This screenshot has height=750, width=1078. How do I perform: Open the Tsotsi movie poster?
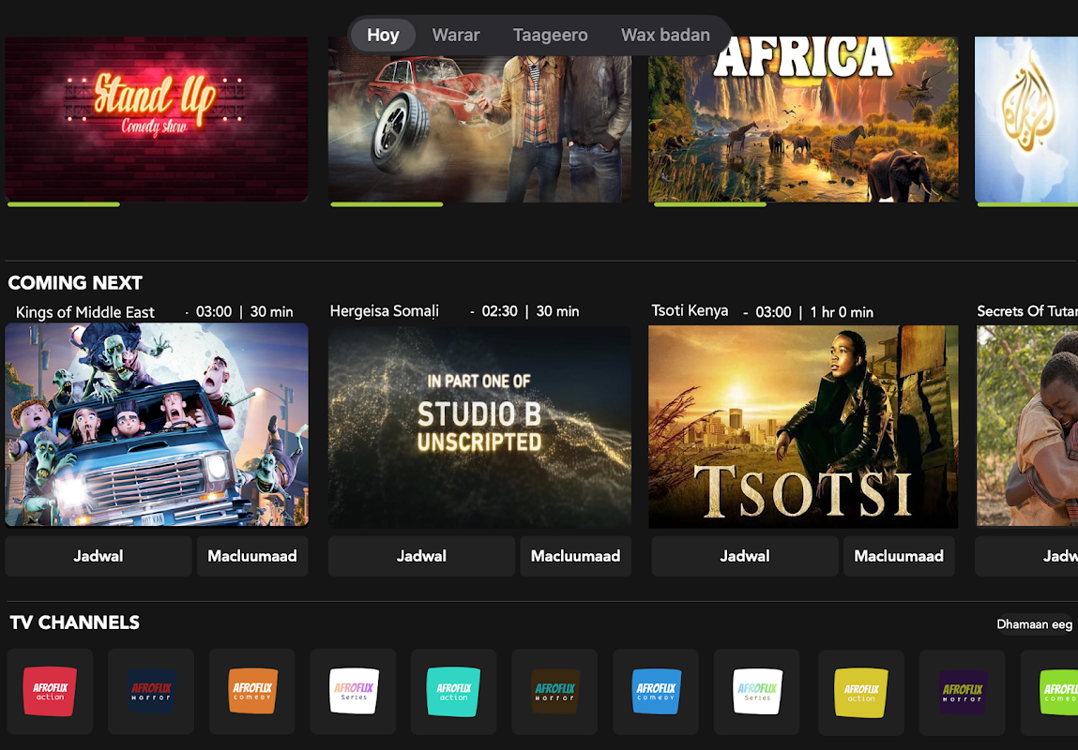tap(803, 427)
